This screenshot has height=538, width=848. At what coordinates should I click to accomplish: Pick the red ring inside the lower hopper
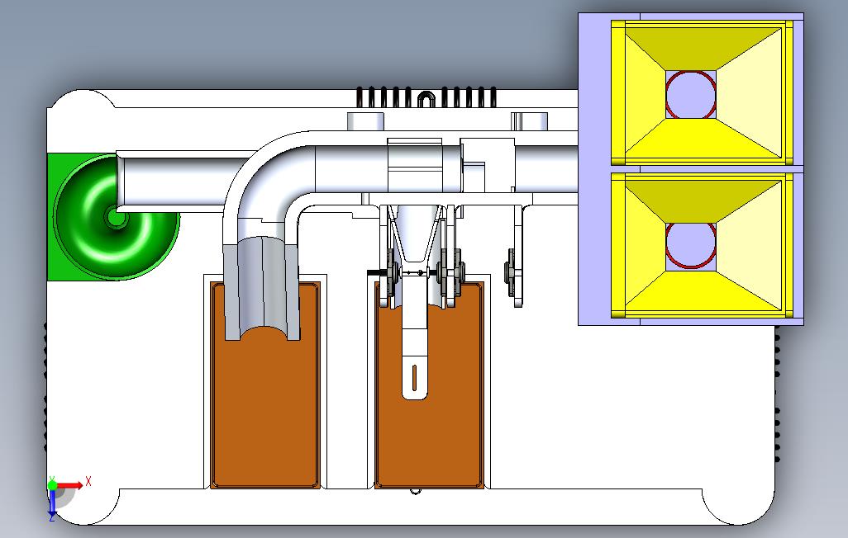(691, 244)
